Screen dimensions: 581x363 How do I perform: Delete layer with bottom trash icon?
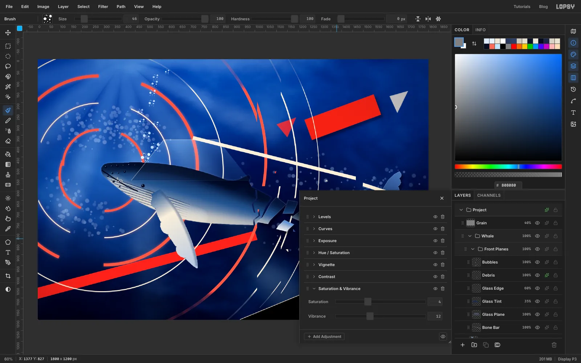[x=554, y=345]
